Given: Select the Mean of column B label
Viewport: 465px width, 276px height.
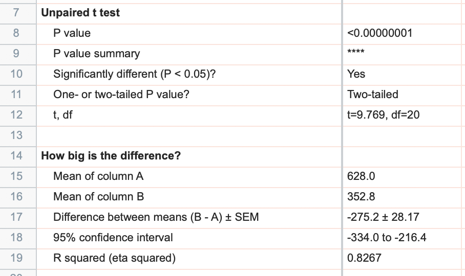Looking at the screenshot, I should click(98, 197).
